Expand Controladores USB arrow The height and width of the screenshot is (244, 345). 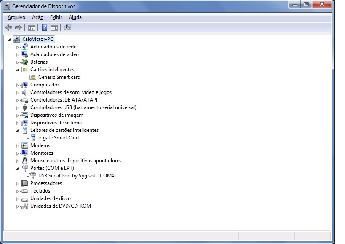(x=17, y=108)
